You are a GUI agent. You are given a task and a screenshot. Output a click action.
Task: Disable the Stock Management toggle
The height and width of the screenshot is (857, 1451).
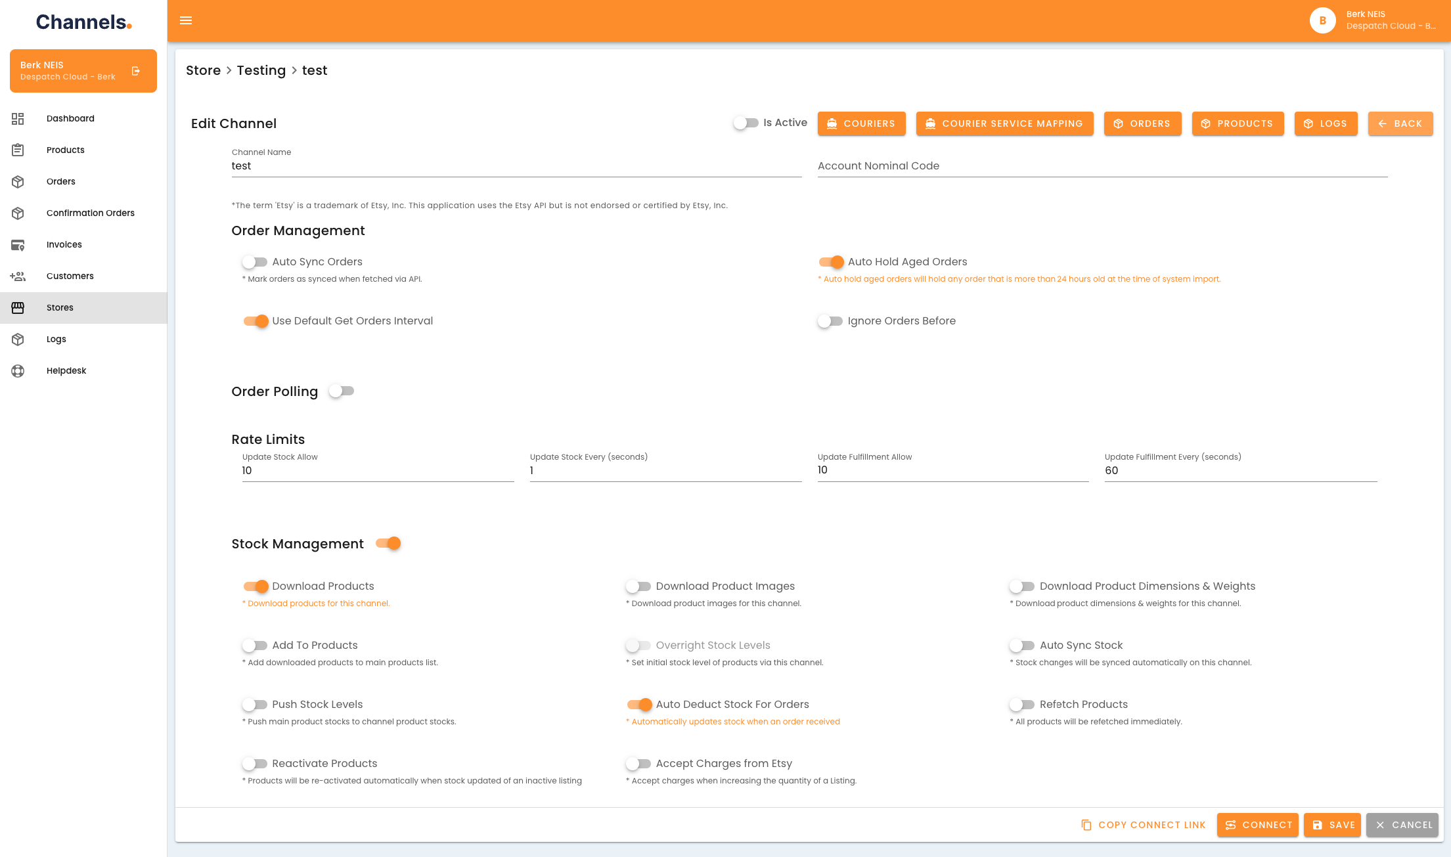click(388, 544)
